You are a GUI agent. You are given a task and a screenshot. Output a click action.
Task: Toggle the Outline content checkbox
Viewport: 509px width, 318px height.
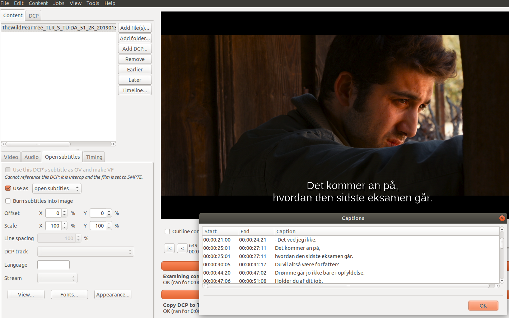click(x=167, y=232)
